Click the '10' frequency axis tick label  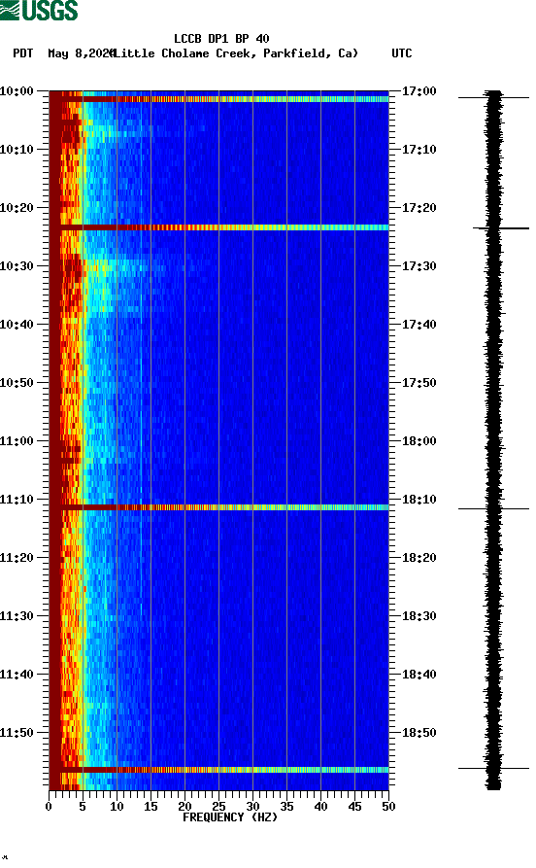tap(117, 807)
